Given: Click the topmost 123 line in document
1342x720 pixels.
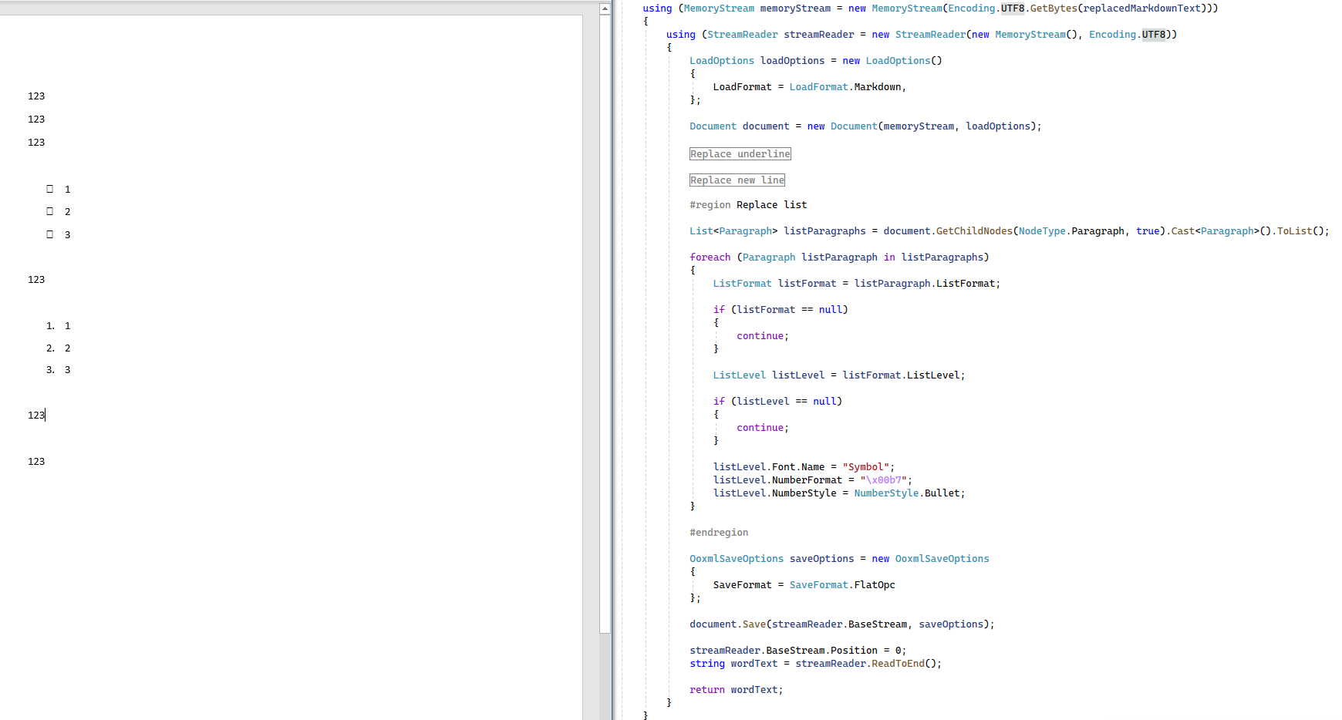Looking at the screenshot, I should 36,96.
